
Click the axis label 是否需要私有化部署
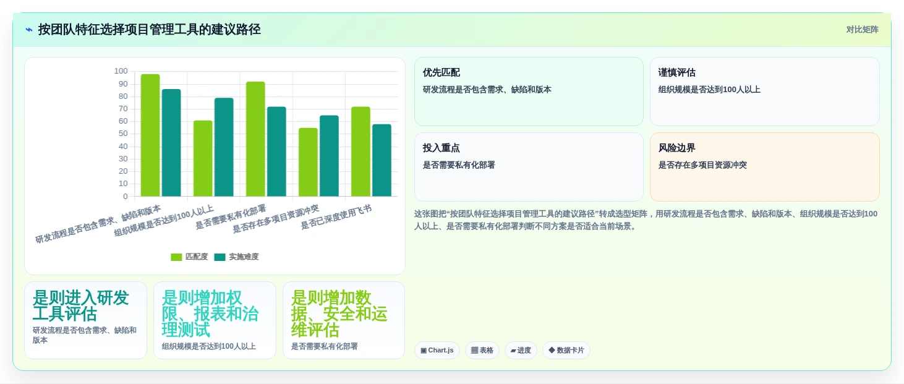(231, 216)
